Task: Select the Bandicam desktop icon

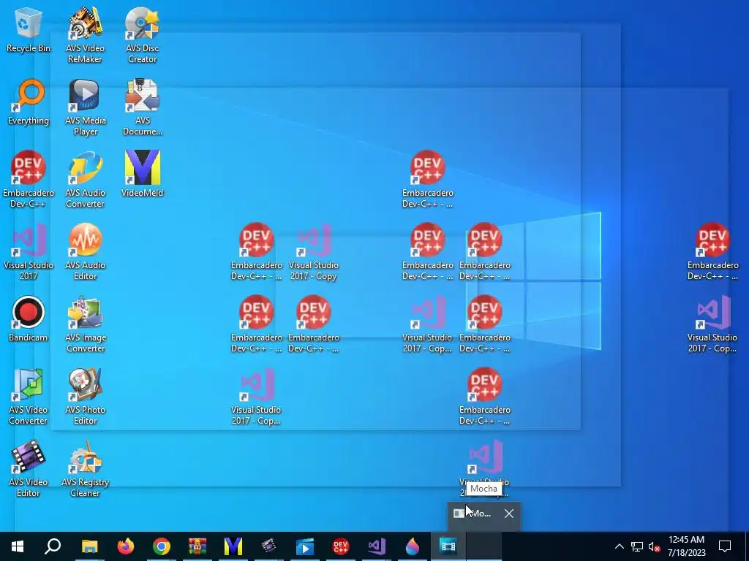Action: pos(29,319)
